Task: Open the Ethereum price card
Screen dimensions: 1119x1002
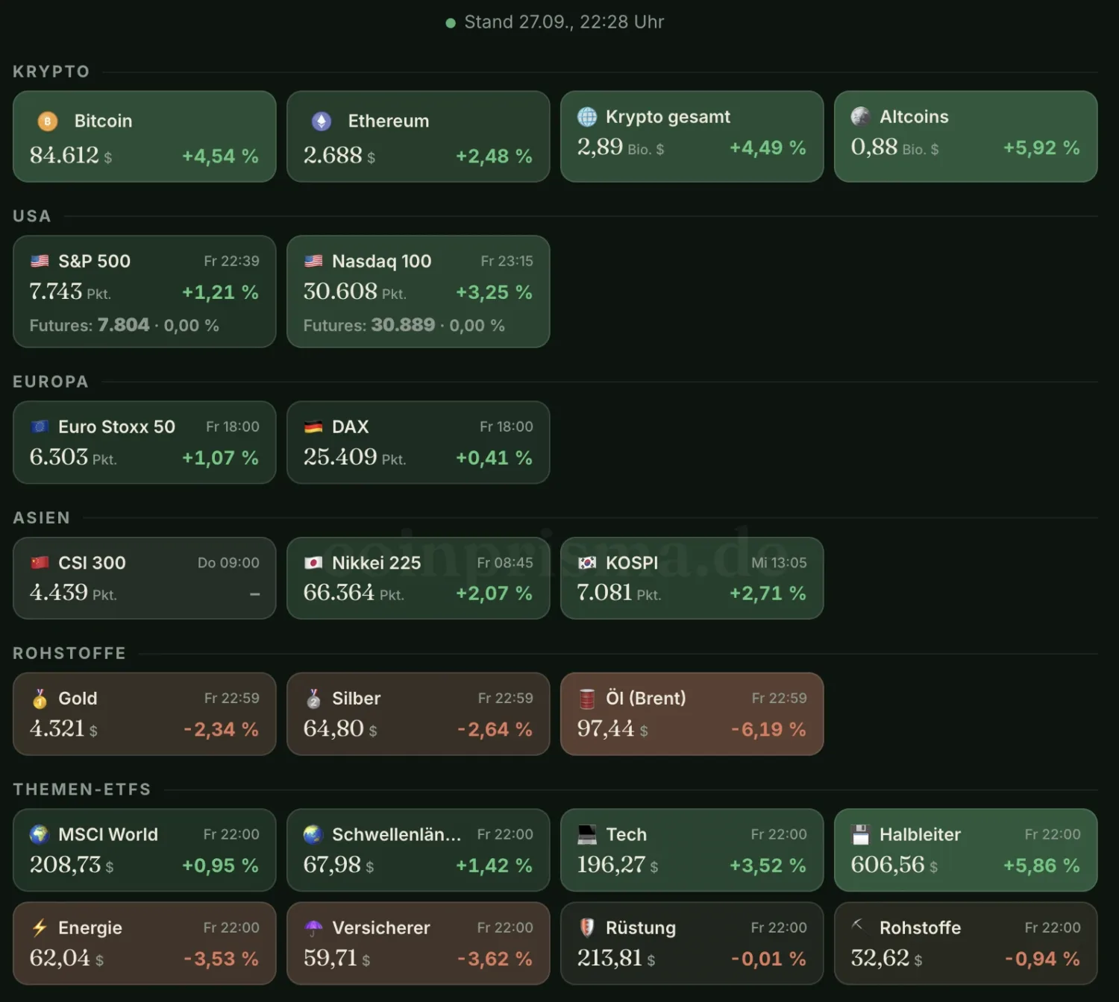Action: pyautogui.click(x=419, y=136)
